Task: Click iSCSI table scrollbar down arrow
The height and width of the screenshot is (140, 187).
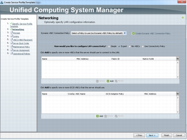Action: [178, 112]
